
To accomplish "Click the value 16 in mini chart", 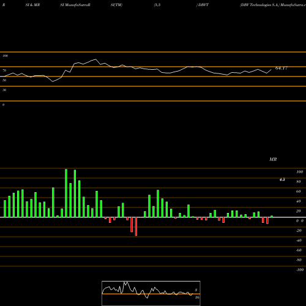I will point(197,297).
